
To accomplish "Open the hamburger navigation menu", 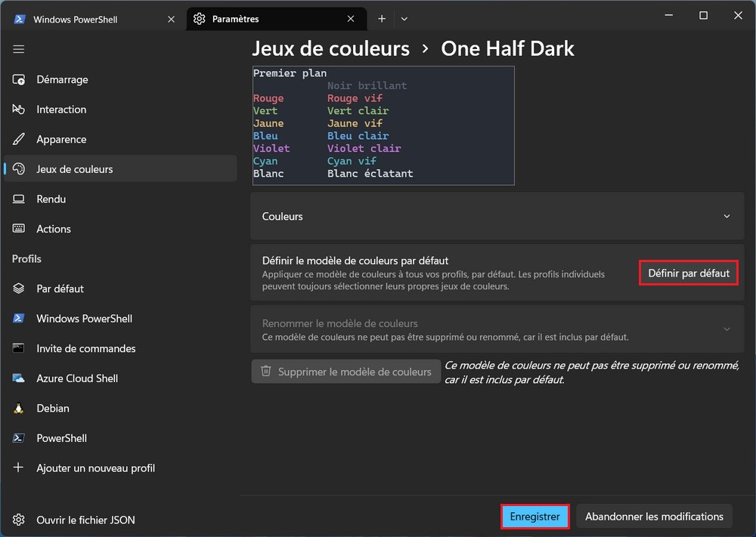I will click(18, 49).
